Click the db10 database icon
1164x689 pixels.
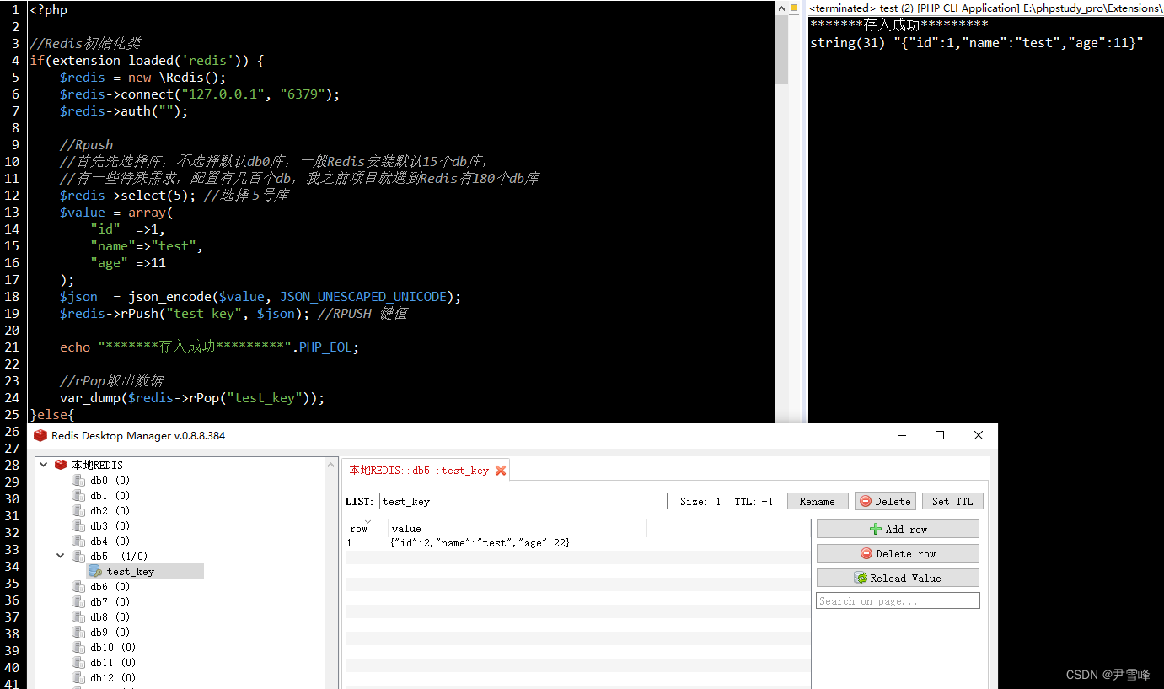tap(78, 648)
